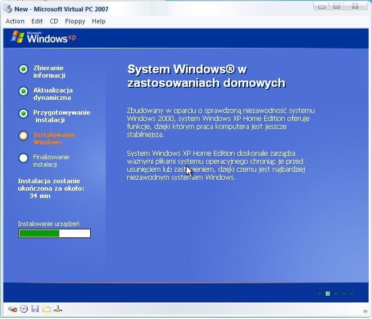Click the '34 min' remaining time text

click(40, 196)
